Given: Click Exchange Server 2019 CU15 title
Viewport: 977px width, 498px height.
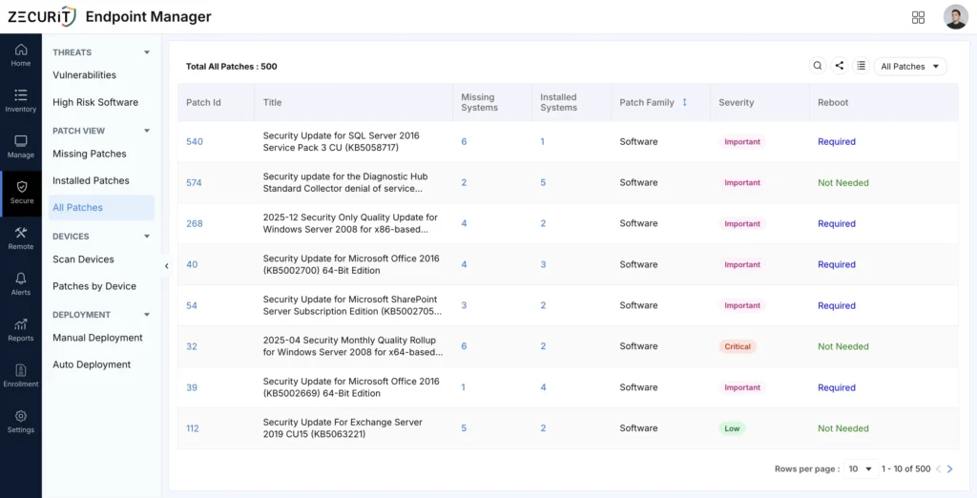Looking at the screenshot, I should pyautogui.click(x=343, y=428).
